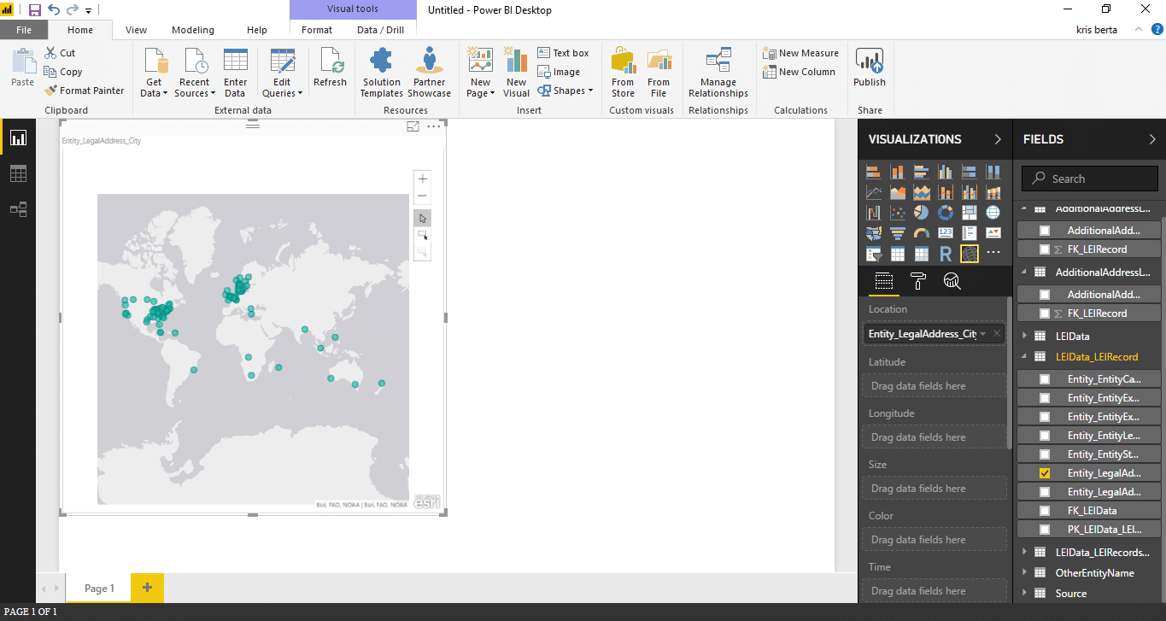The image size is (1166, 621).
Task: Click the Format Painter button
Action: pos(85,91)
